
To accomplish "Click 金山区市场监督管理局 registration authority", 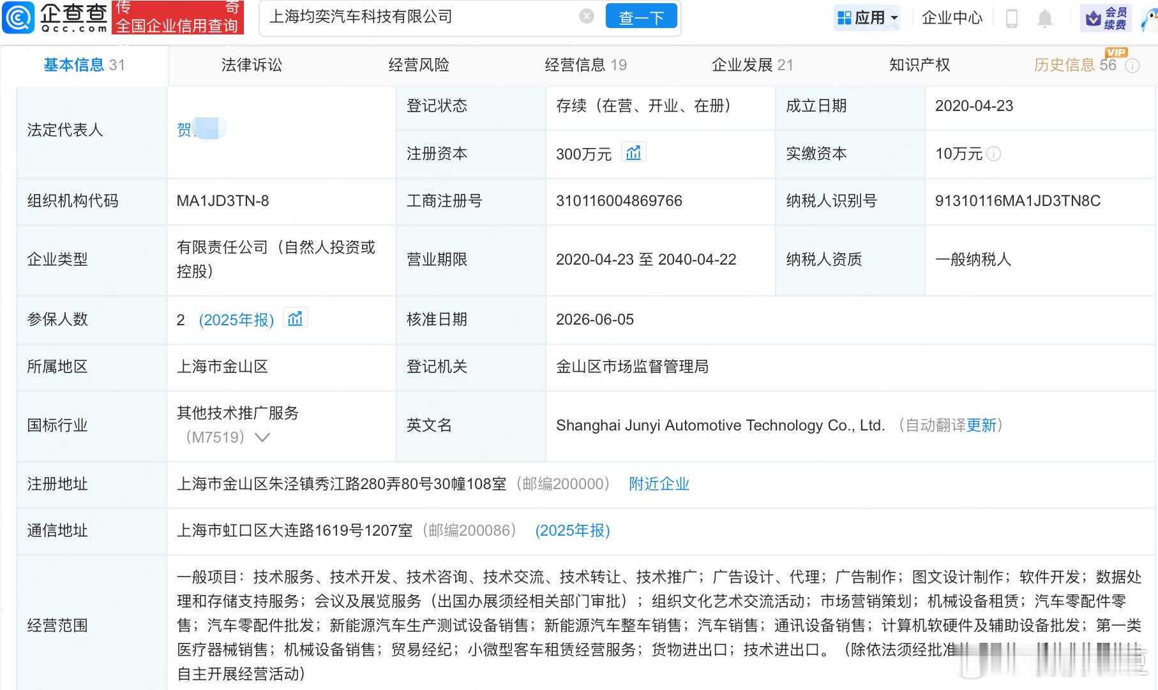I will (632, 367).
